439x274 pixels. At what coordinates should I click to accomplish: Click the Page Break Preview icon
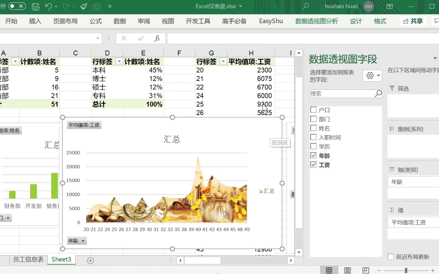(x=365, y=270)
